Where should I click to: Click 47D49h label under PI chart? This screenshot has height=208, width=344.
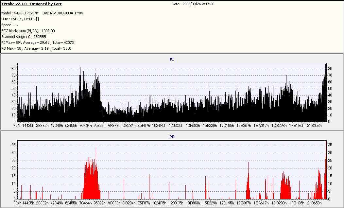tap(57, 126)
